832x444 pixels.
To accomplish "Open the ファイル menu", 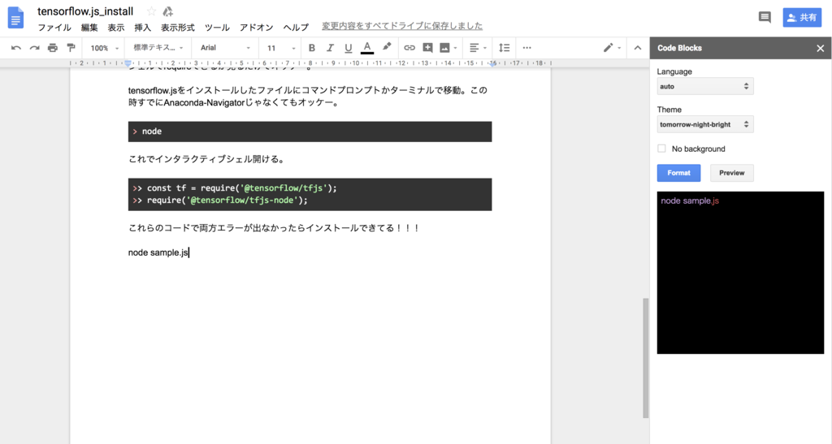I will (54, 28).
